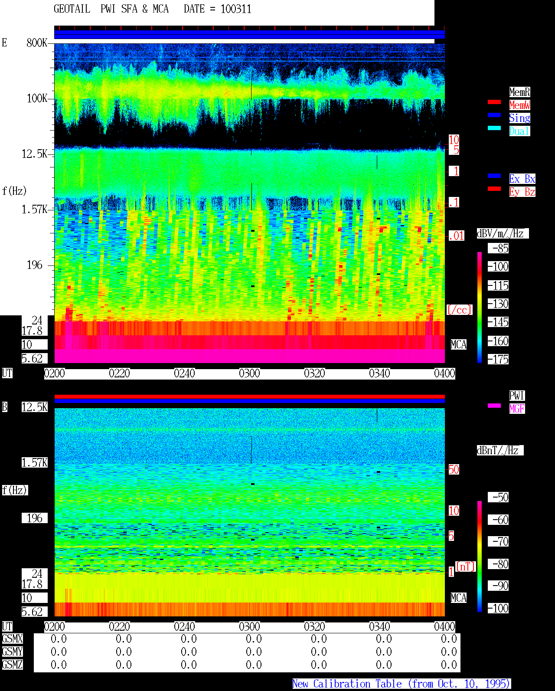Click the 800K frequency axis label

coord(37,43)
